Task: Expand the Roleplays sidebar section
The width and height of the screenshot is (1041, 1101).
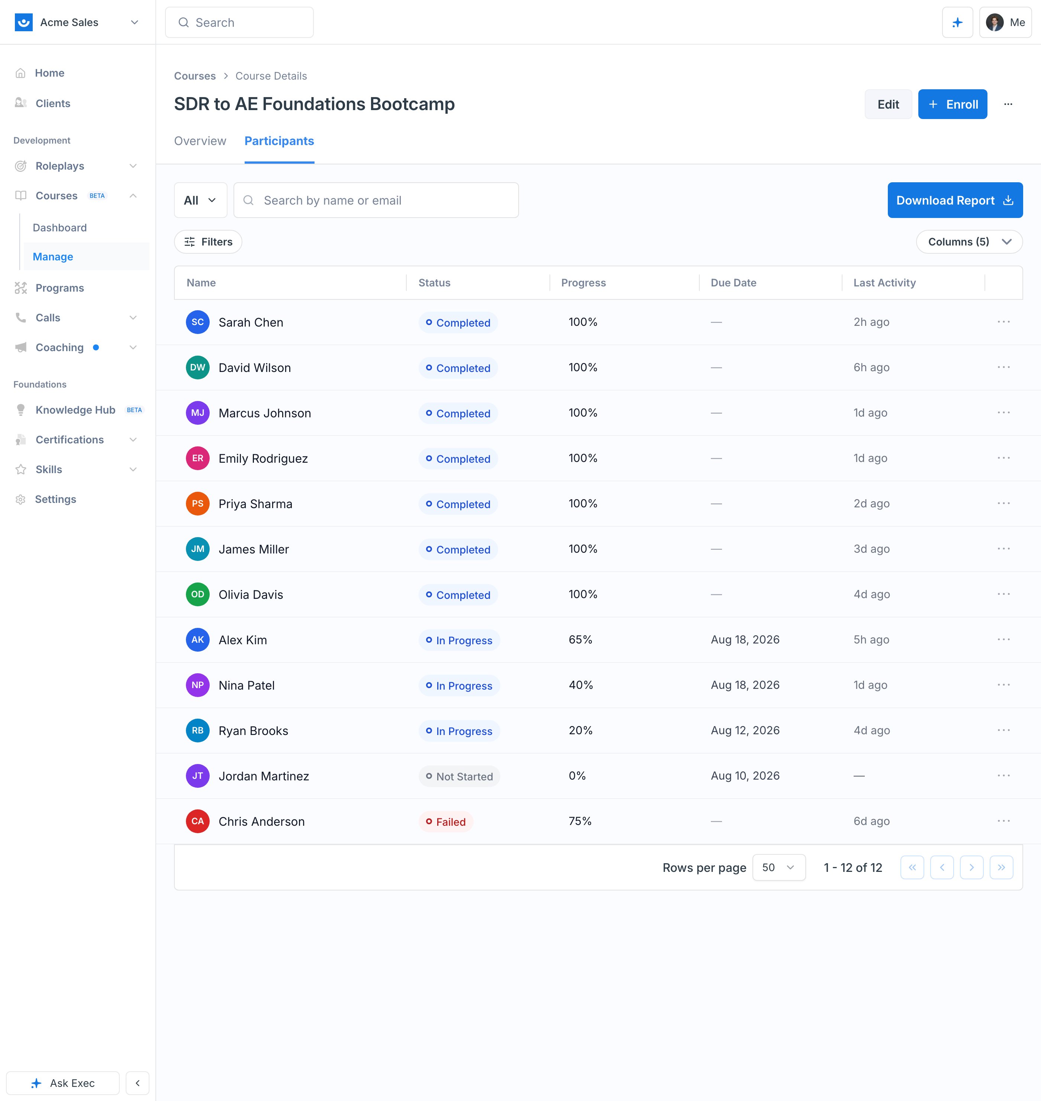Action: point(133,166)
